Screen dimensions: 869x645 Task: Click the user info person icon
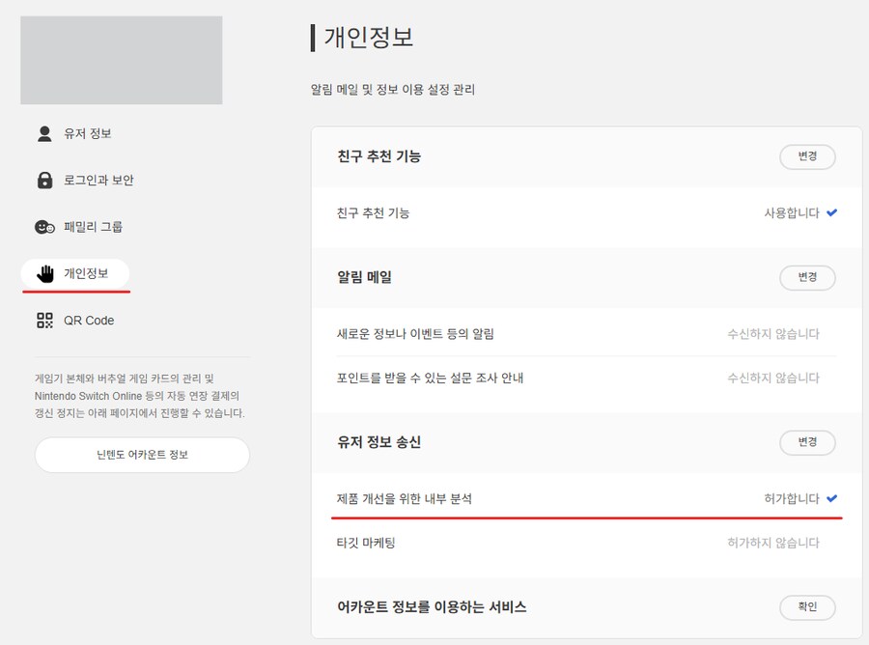tap(44, 133)
